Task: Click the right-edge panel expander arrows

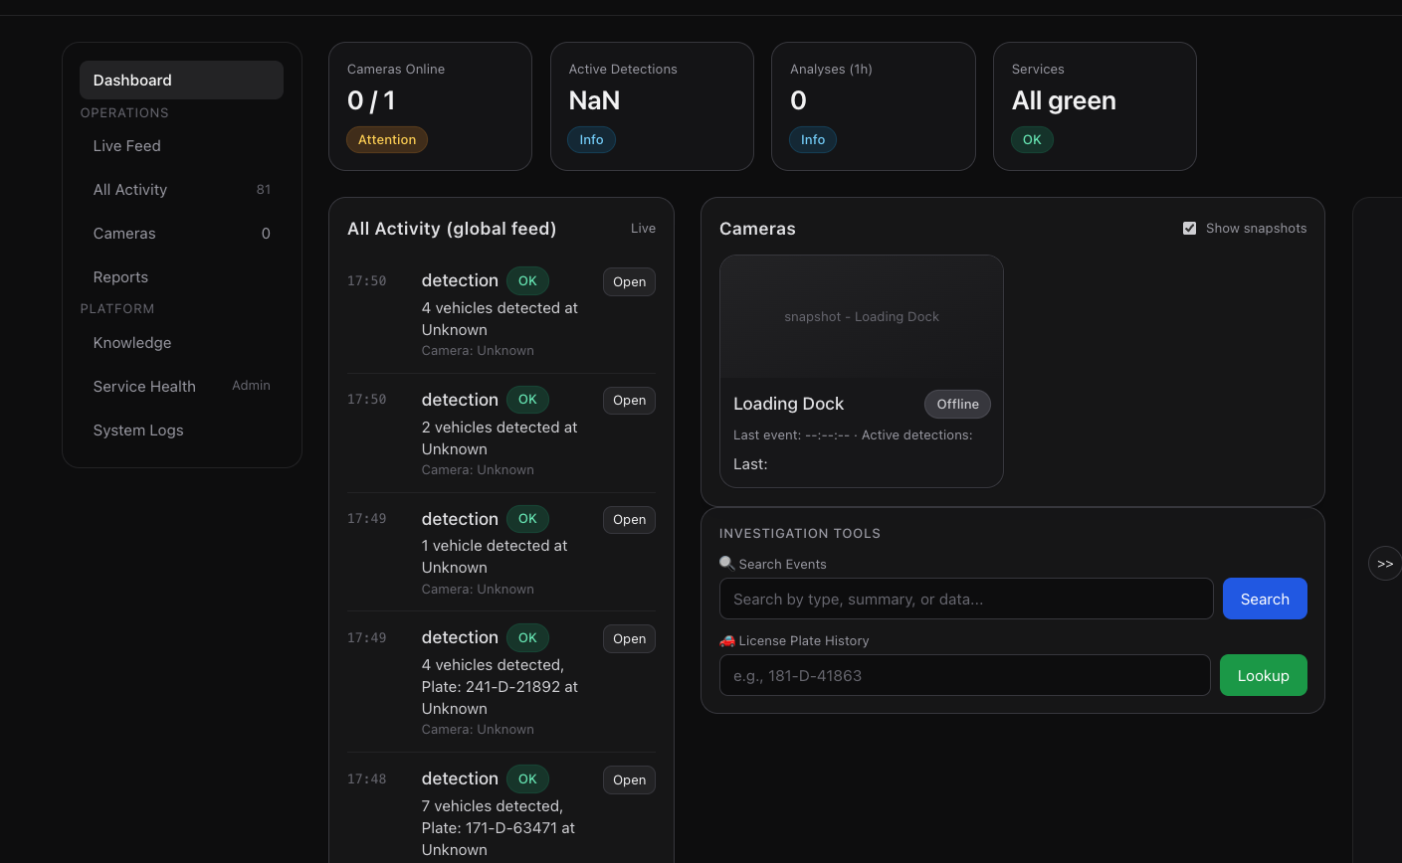Action: (x=1385, y=563)
